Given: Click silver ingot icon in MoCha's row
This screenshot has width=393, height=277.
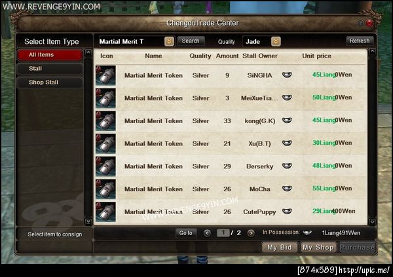Looking at the screenshot, I should 287,188.
